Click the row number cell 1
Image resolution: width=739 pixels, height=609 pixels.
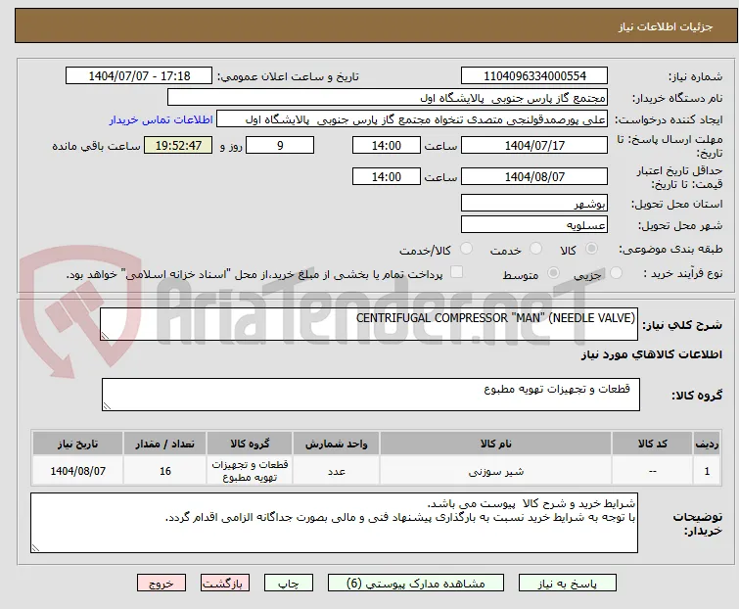pyautogui.click(x=707, y=471)
